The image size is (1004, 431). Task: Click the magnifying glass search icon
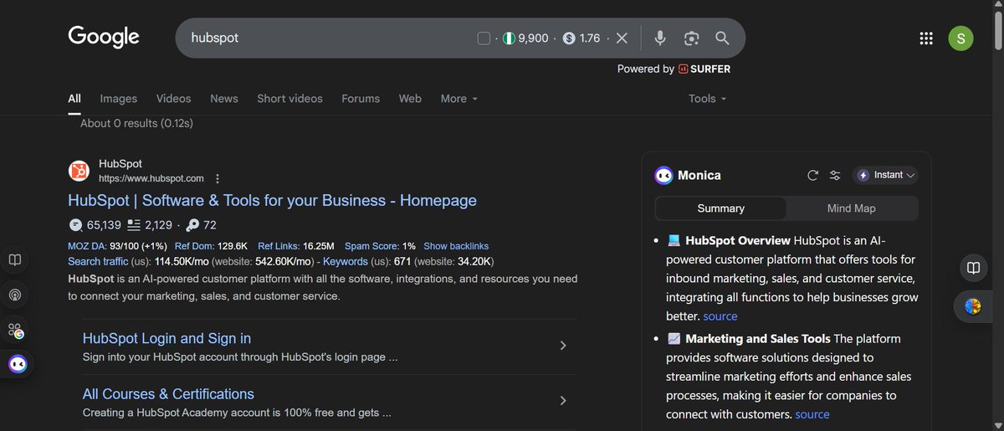[x=722, y=38]
